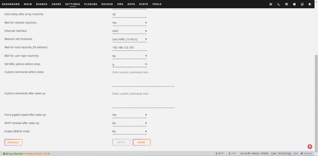Click the red back-to-top arrow icon
This screenshot has height=156, width=318.
pyautogui.click(x=310, y=146)
